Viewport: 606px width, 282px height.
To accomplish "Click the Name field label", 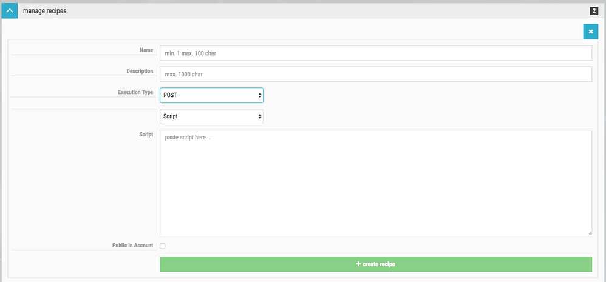I will click(146, 50).
